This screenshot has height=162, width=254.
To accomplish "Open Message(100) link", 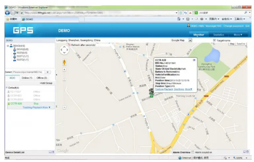I will coord(213,26).
